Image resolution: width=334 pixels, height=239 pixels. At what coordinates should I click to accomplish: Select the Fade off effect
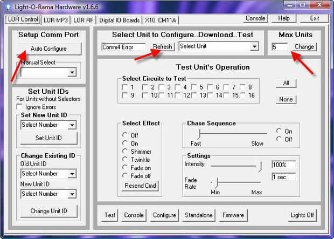(x=125, y=175)
